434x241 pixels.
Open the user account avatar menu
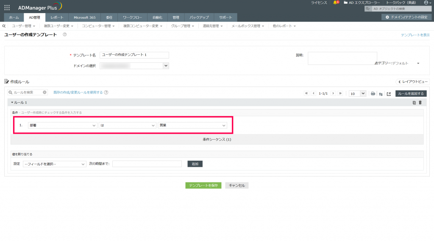[426, 3]
